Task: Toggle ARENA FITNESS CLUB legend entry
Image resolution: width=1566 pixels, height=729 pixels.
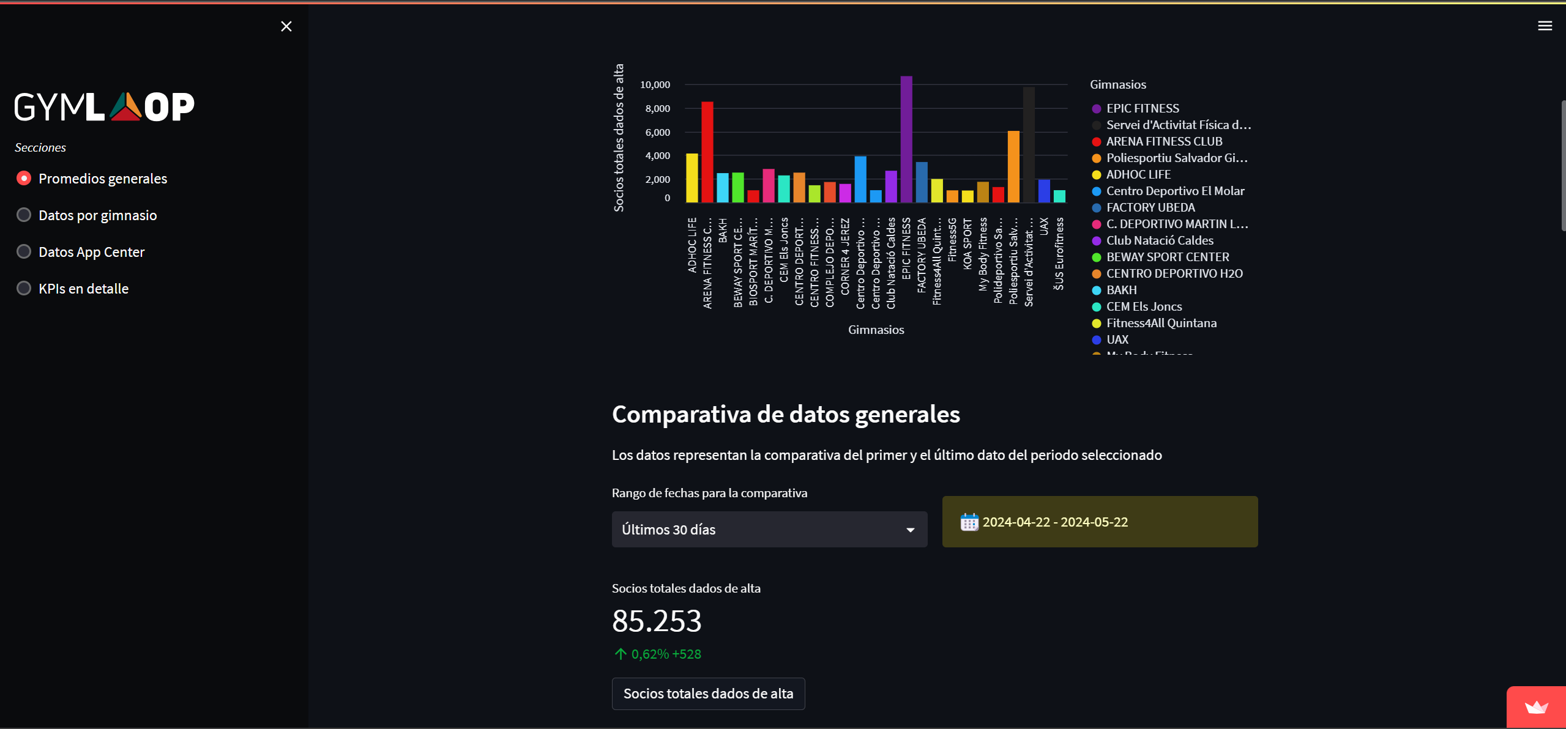Action: pyautogui.click(x=1157, y=141)
